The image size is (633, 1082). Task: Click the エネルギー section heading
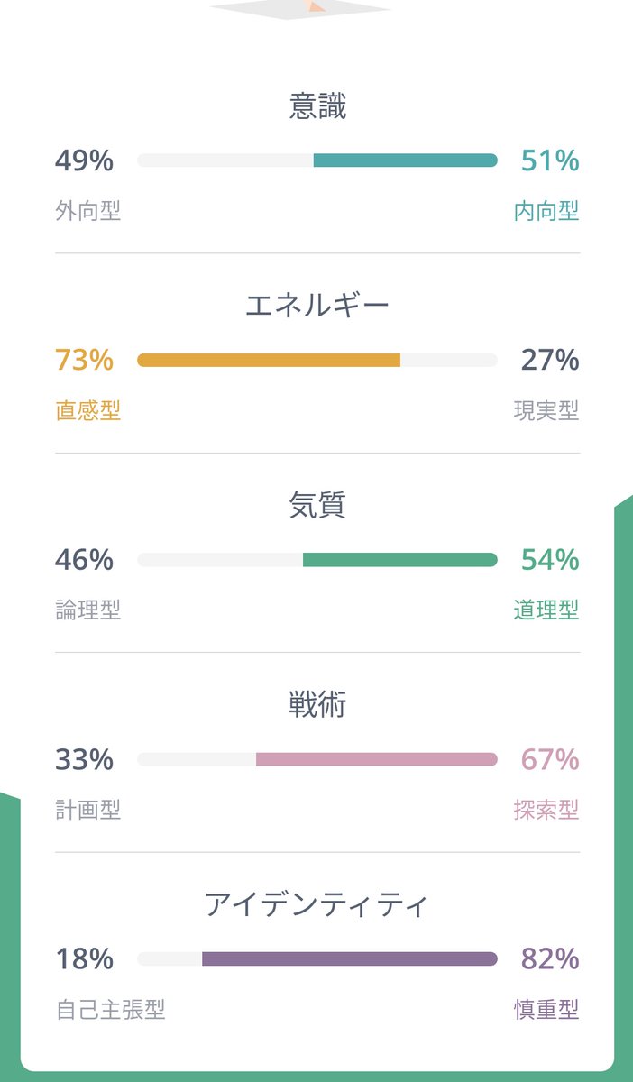317,306
